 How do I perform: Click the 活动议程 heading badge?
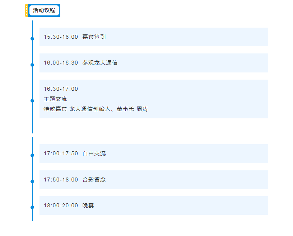pos(43,10)
